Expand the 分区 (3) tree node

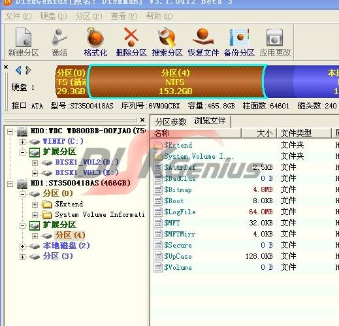pos(22,257)
